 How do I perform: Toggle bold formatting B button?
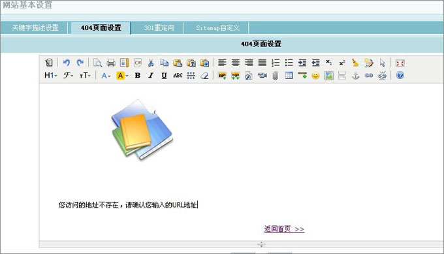(x=138, y=76)
